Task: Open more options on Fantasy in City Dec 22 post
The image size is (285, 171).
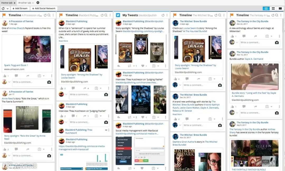Action: [279, 36]
